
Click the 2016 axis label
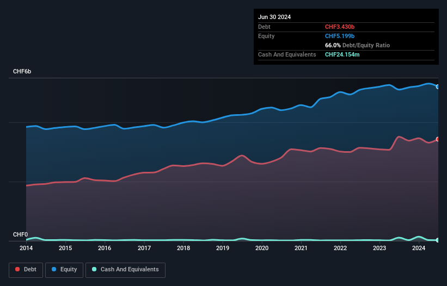[105, 248]
